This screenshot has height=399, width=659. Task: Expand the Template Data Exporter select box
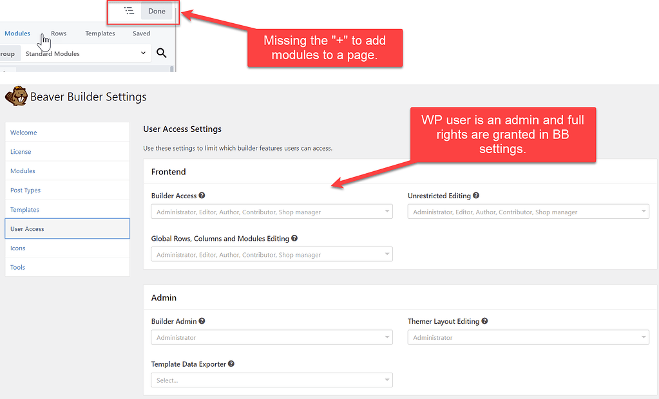pyautogui.click(x=271, y=380)
